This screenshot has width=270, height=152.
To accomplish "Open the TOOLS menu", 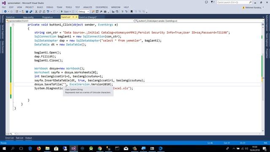I will (x=69, y=7).
